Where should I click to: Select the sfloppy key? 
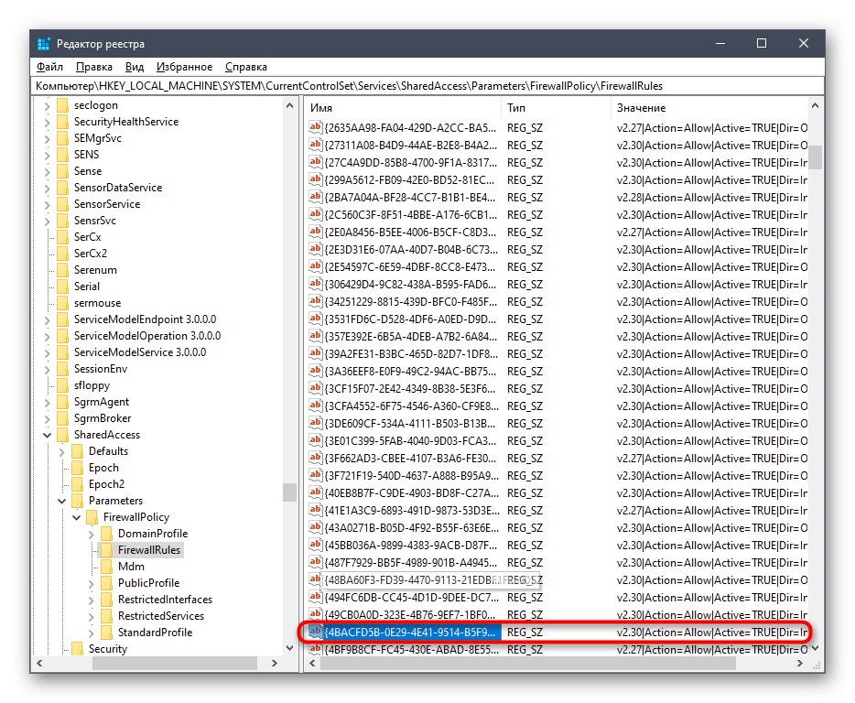92,385
